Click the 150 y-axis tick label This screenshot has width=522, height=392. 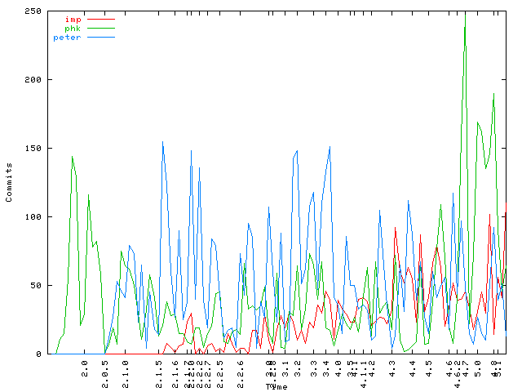(34, 149)
